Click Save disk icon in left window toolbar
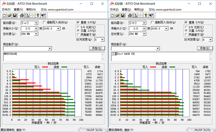Viewport: 216px width, 132px height. click(x=15, y=15)
